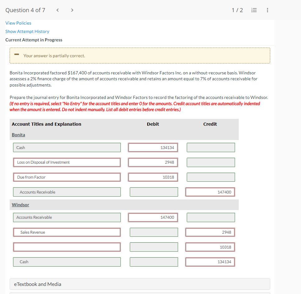Select the credit field for Windsor Accounts Receivable row
Viewport: 301px width, 294px height.
(x=211, y=217)
